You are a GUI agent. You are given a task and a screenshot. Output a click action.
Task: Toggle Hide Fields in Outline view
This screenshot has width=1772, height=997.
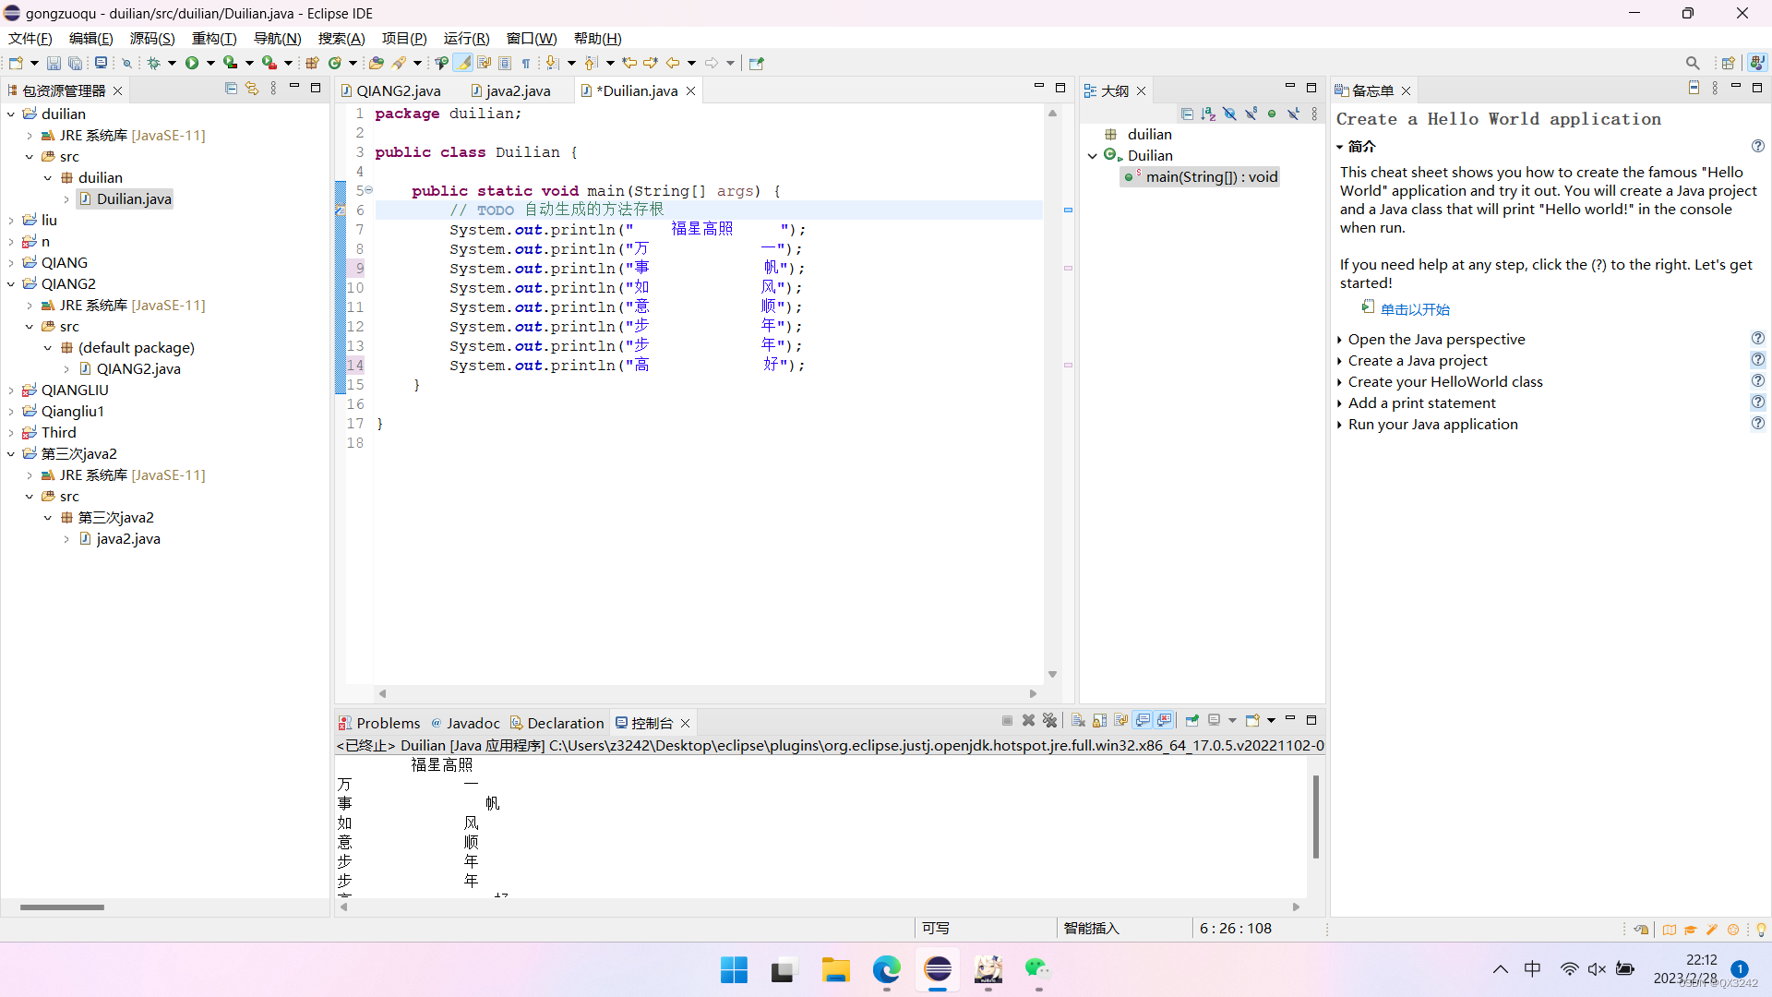click(x=1229, y=114)
